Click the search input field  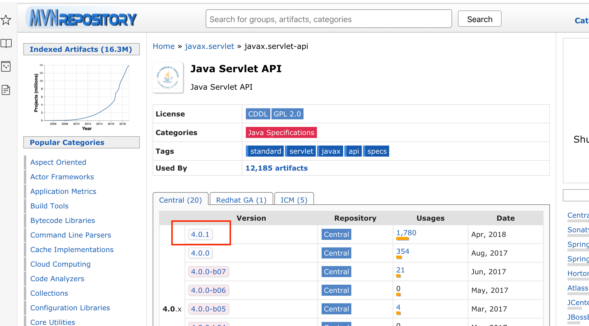328,19
